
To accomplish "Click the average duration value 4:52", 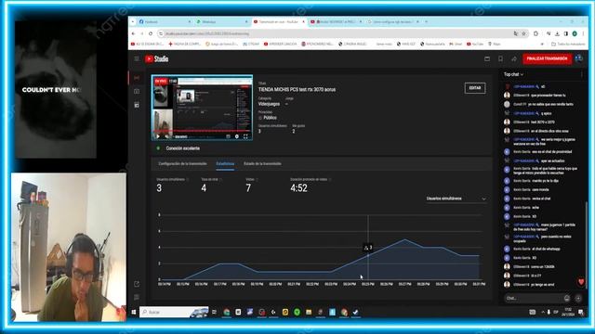I will [298, 187].
